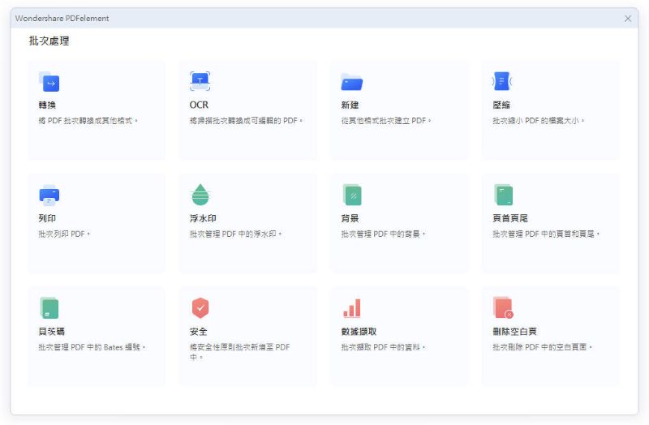
Task: Select the 頁首頁尾 title label
Action: 510,218
